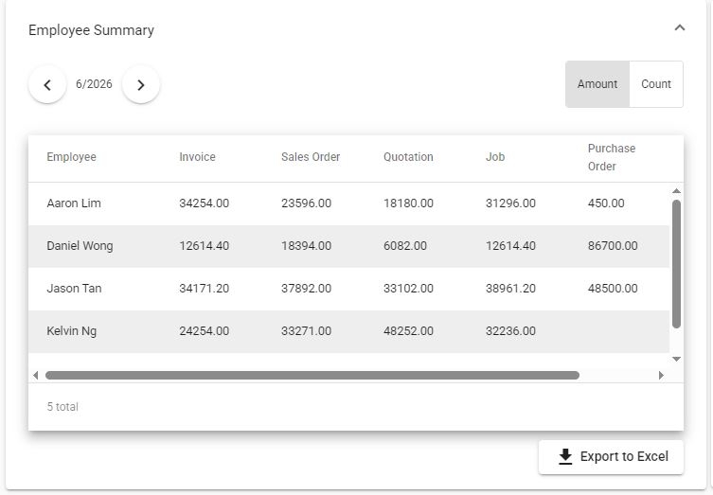The image size is (713, 495).
Task: Click Aaron Lim's purchase order 450.00
Action: 606,203
